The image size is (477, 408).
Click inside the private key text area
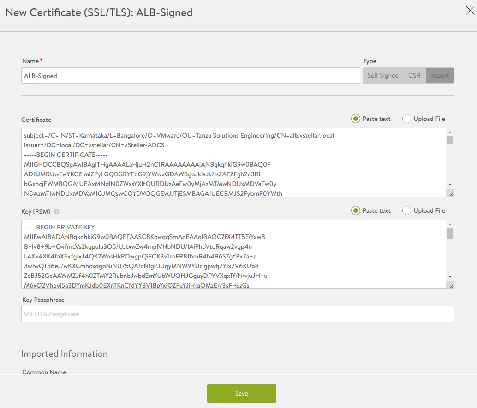(x=231, y=254)
